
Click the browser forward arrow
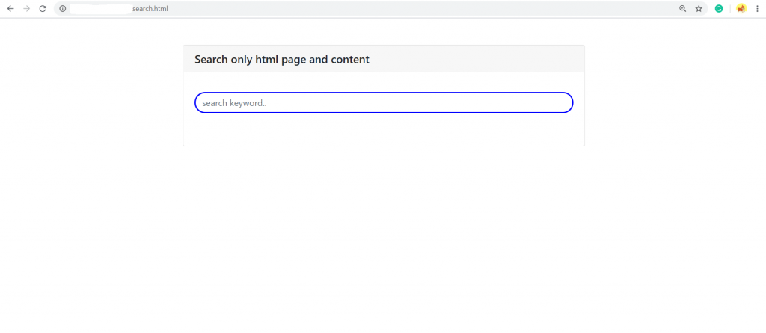27,9
